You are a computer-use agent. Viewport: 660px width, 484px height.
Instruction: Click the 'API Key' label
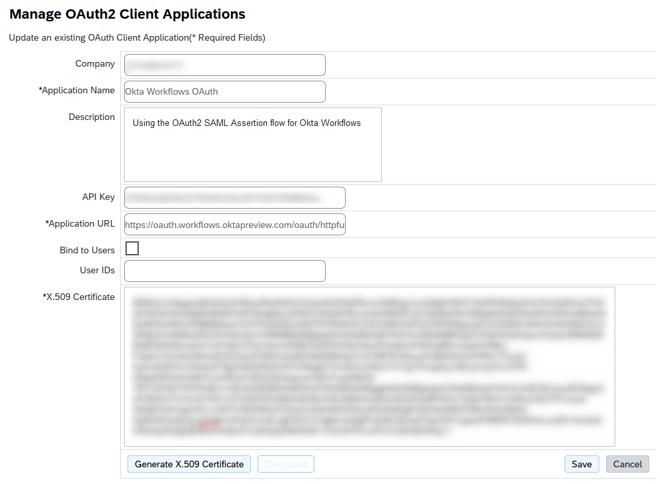pyautogui.click(x=99, y=197)
